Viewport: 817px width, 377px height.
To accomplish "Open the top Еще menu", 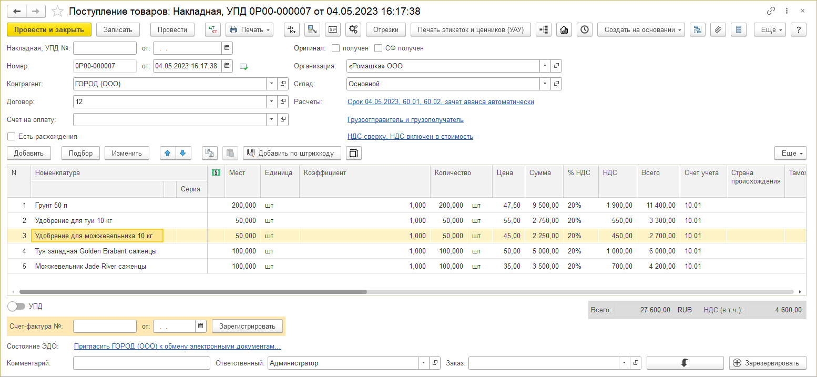I will click(770, 30).
